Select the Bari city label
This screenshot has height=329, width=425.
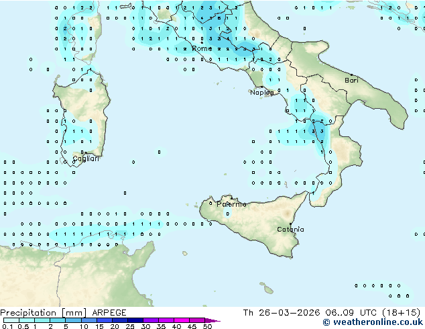pyautogui.click(x=351, y=80)
